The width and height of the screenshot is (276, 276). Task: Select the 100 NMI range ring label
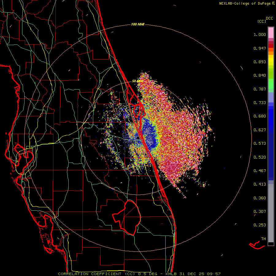pyautogui.click(x=138, y=24)
